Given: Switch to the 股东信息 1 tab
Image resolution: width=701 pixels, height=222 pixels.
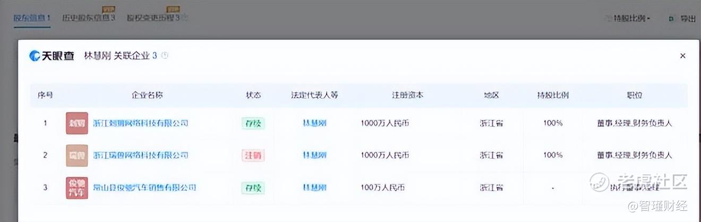Looking at the screenshot, I should [32, 18].
